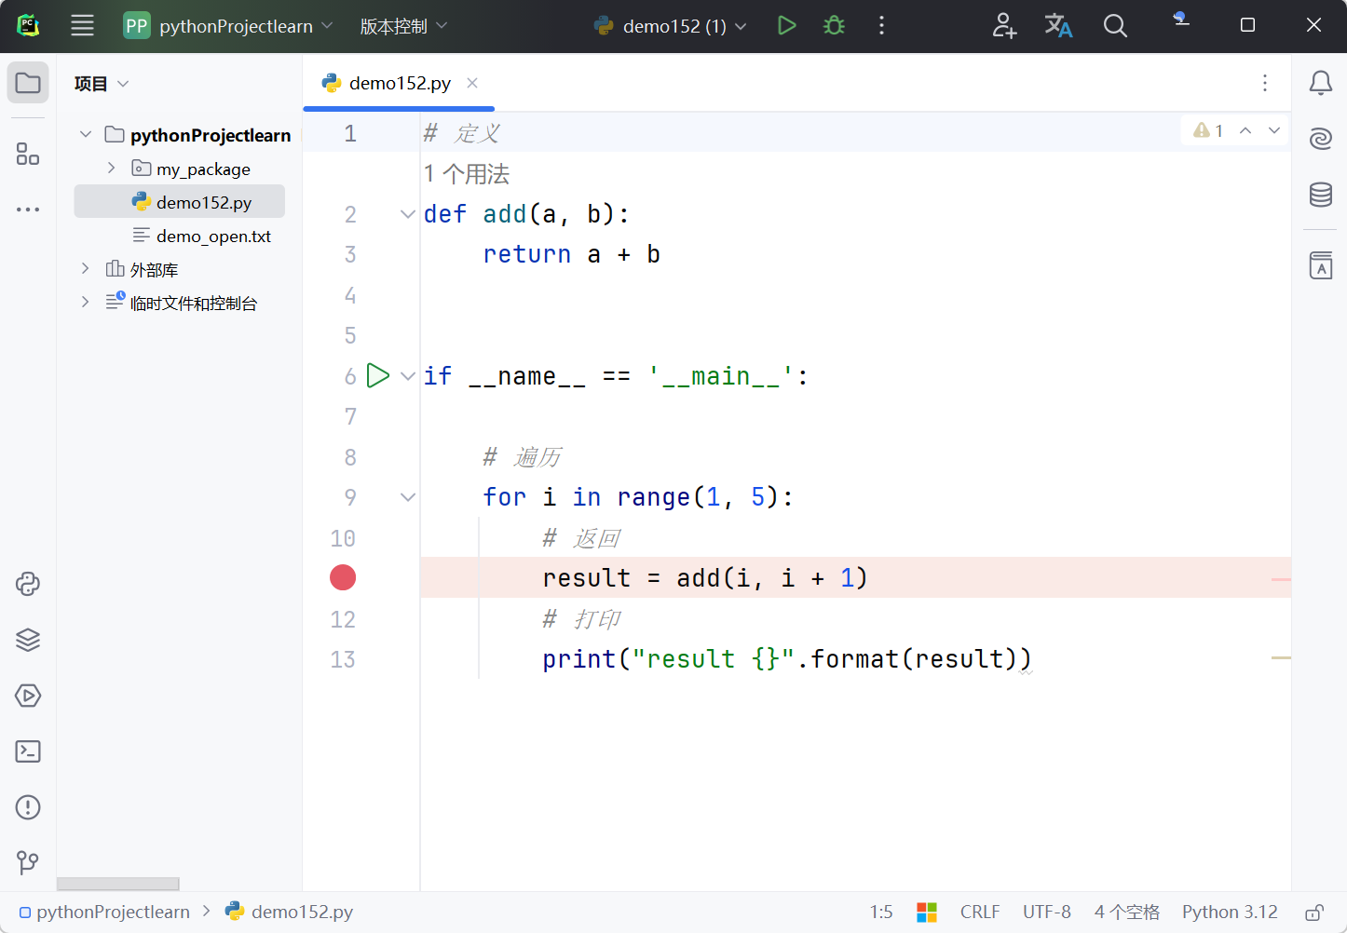Select demo152.py in project tree

pos(180,202)
